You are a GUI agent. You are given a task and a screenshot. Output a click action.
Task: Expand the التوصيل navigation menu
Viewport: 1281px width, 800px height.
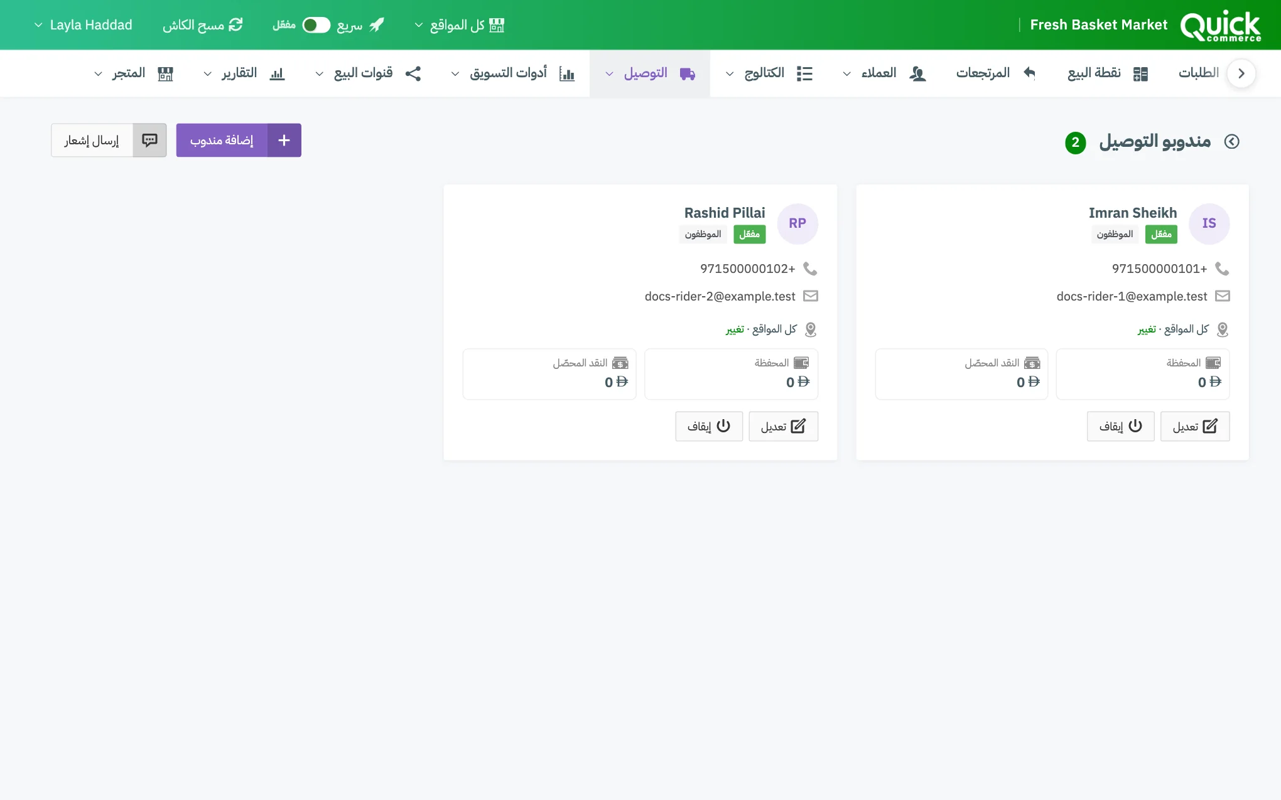pyautogui.click(x=650, y=73)
